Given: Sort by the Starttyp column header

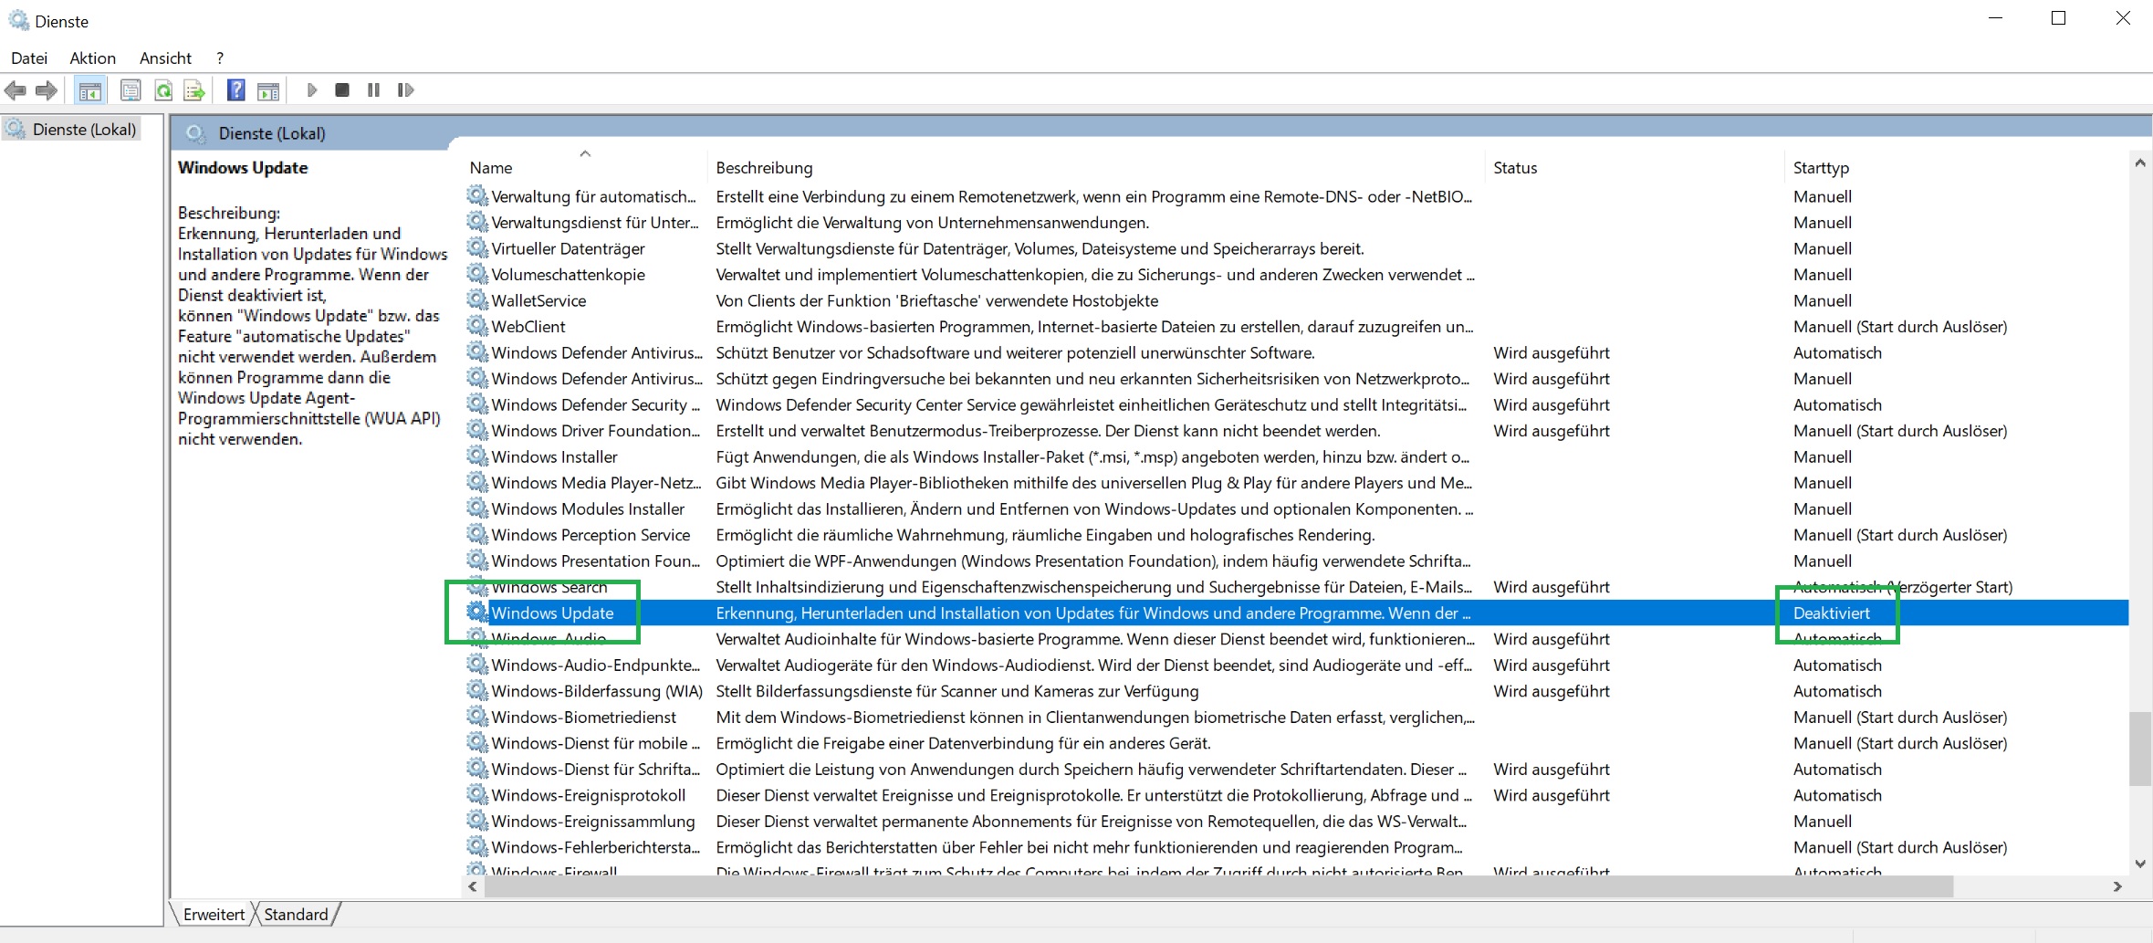Looking at the screenshot, I should point(1956,167).
